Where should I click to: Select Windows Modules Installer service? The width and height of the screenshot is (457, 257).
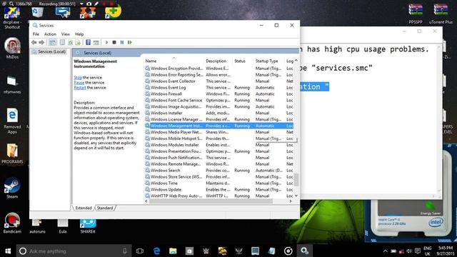[x=219, y=145]
